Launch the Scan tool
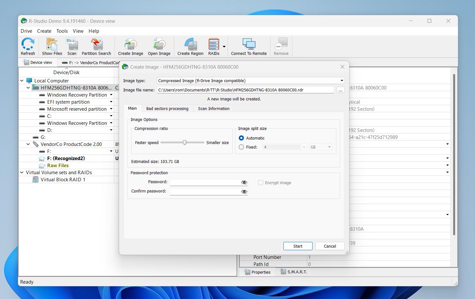 (72, 46)
